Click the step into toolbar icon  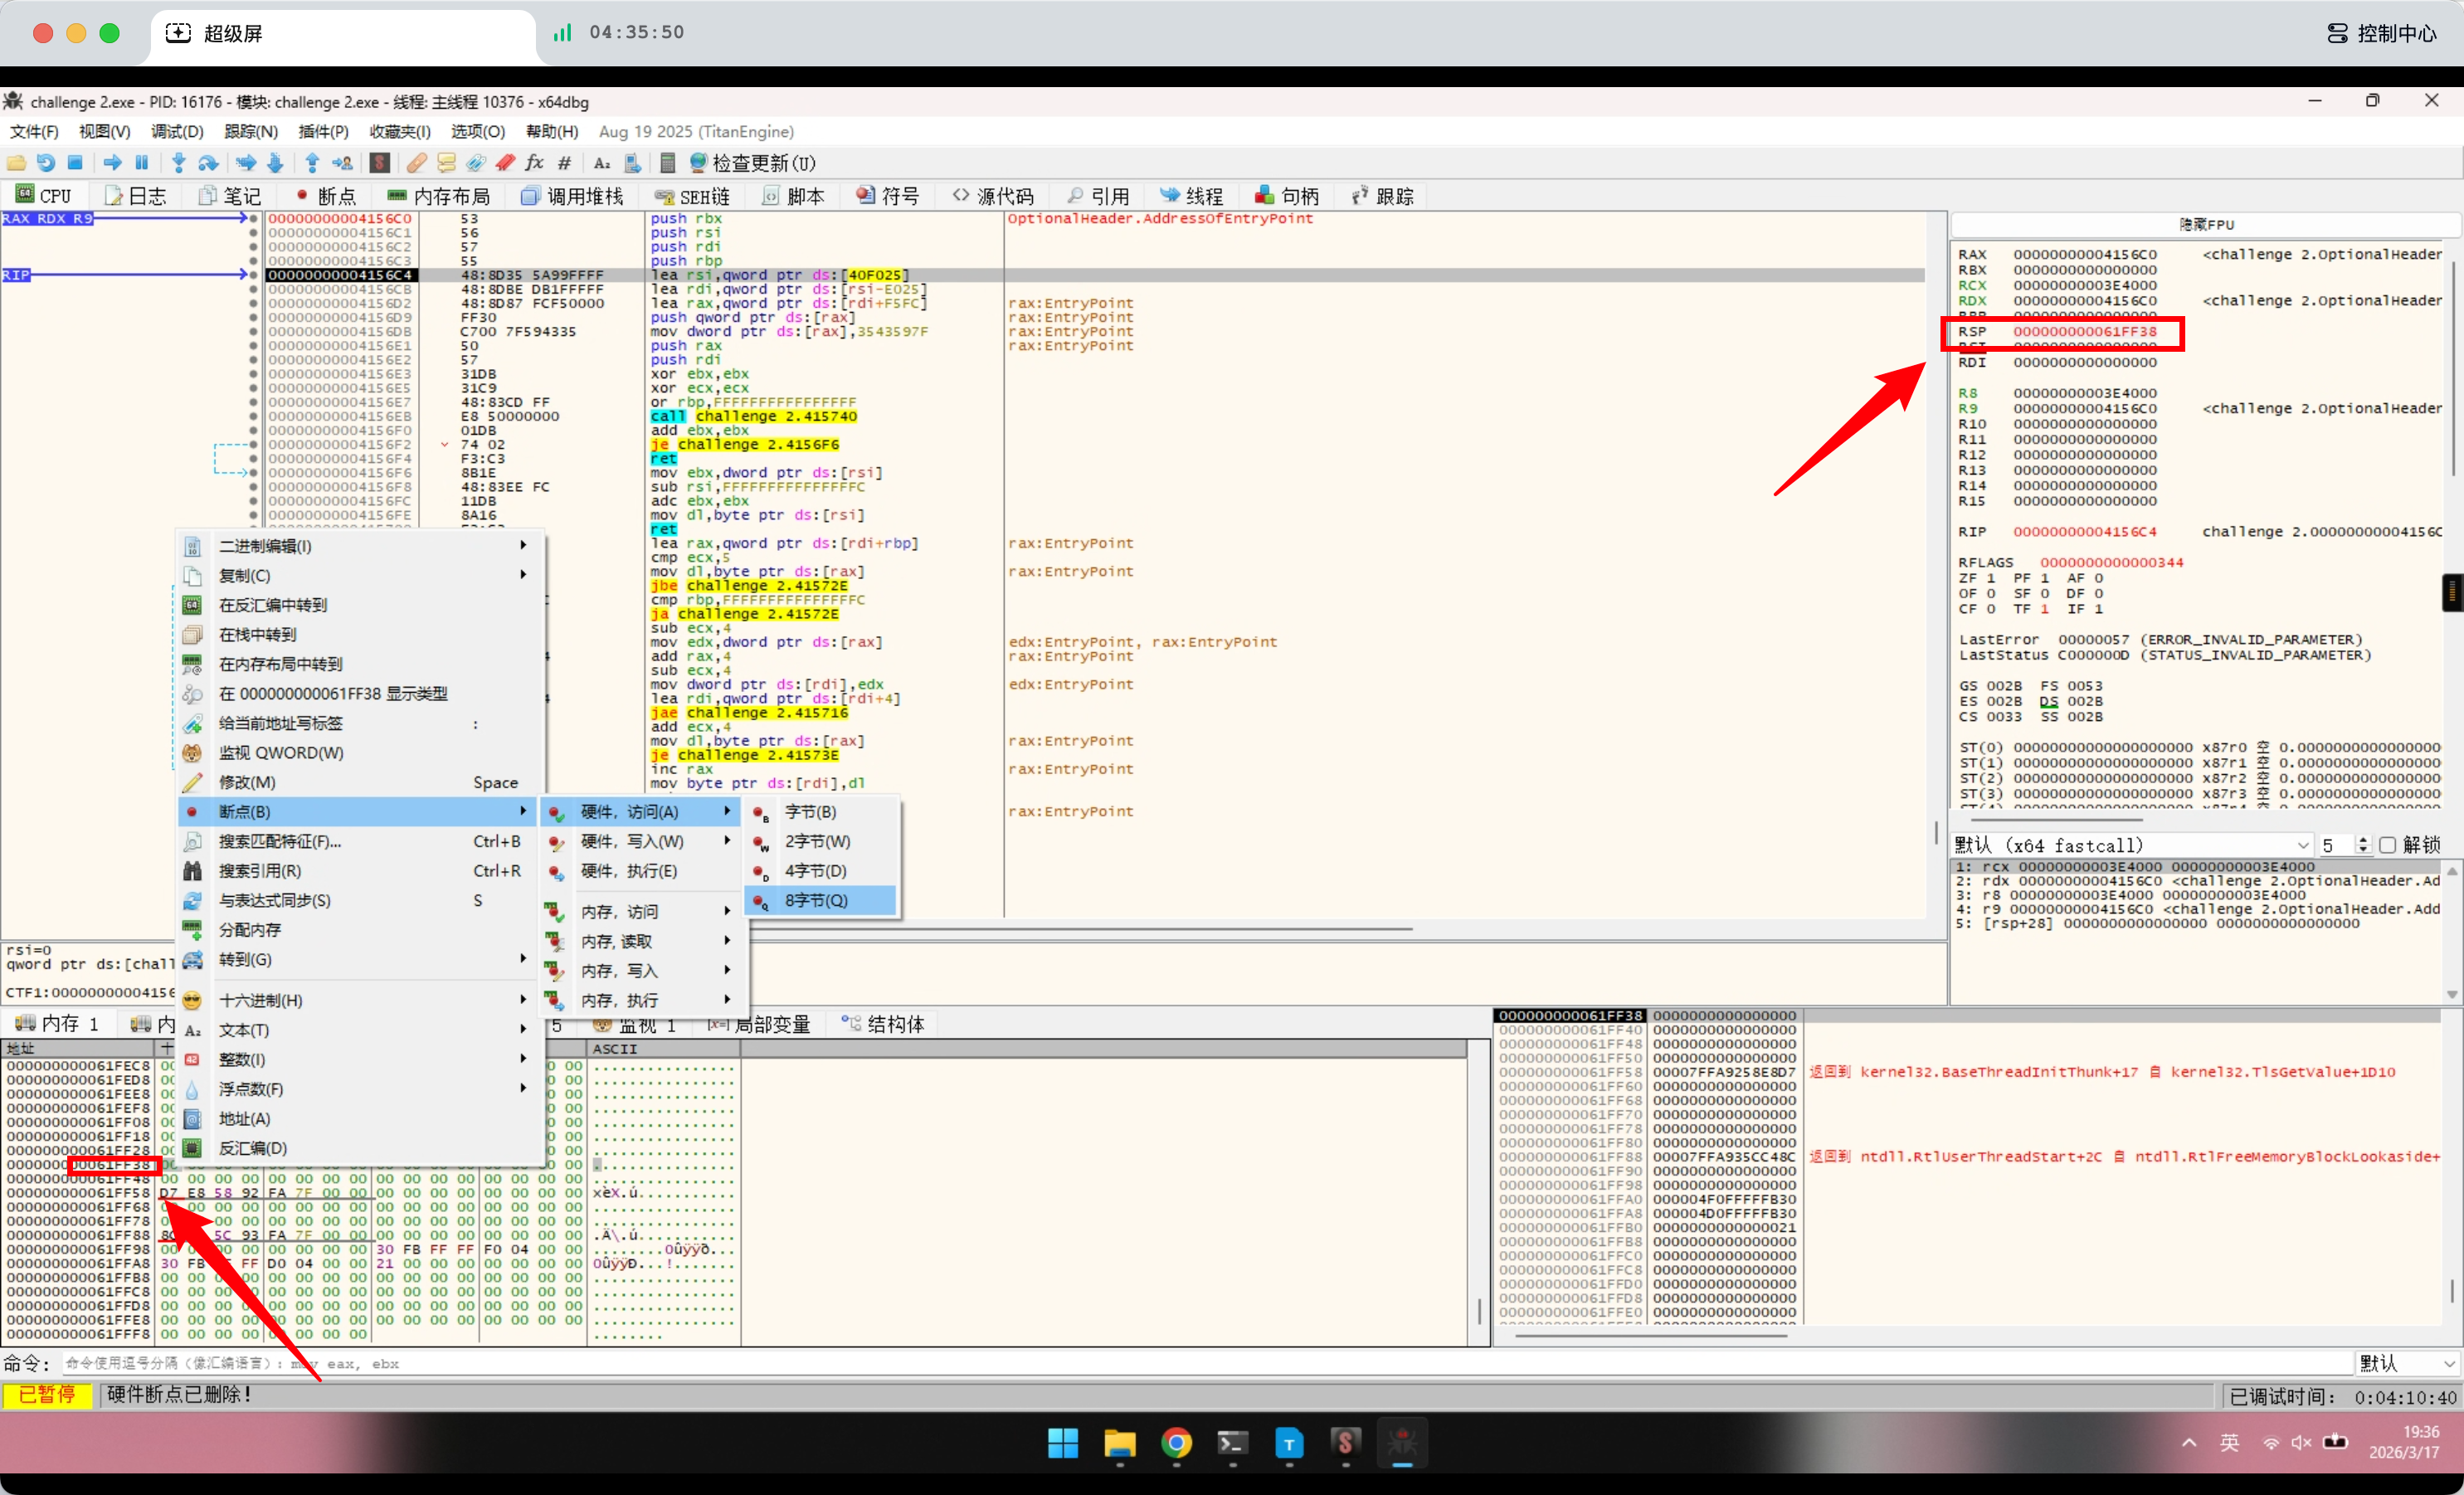coord(179,163)
